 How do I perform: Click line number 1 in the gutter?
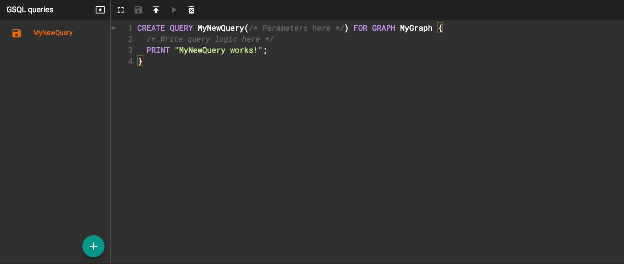tap(130, 28)
